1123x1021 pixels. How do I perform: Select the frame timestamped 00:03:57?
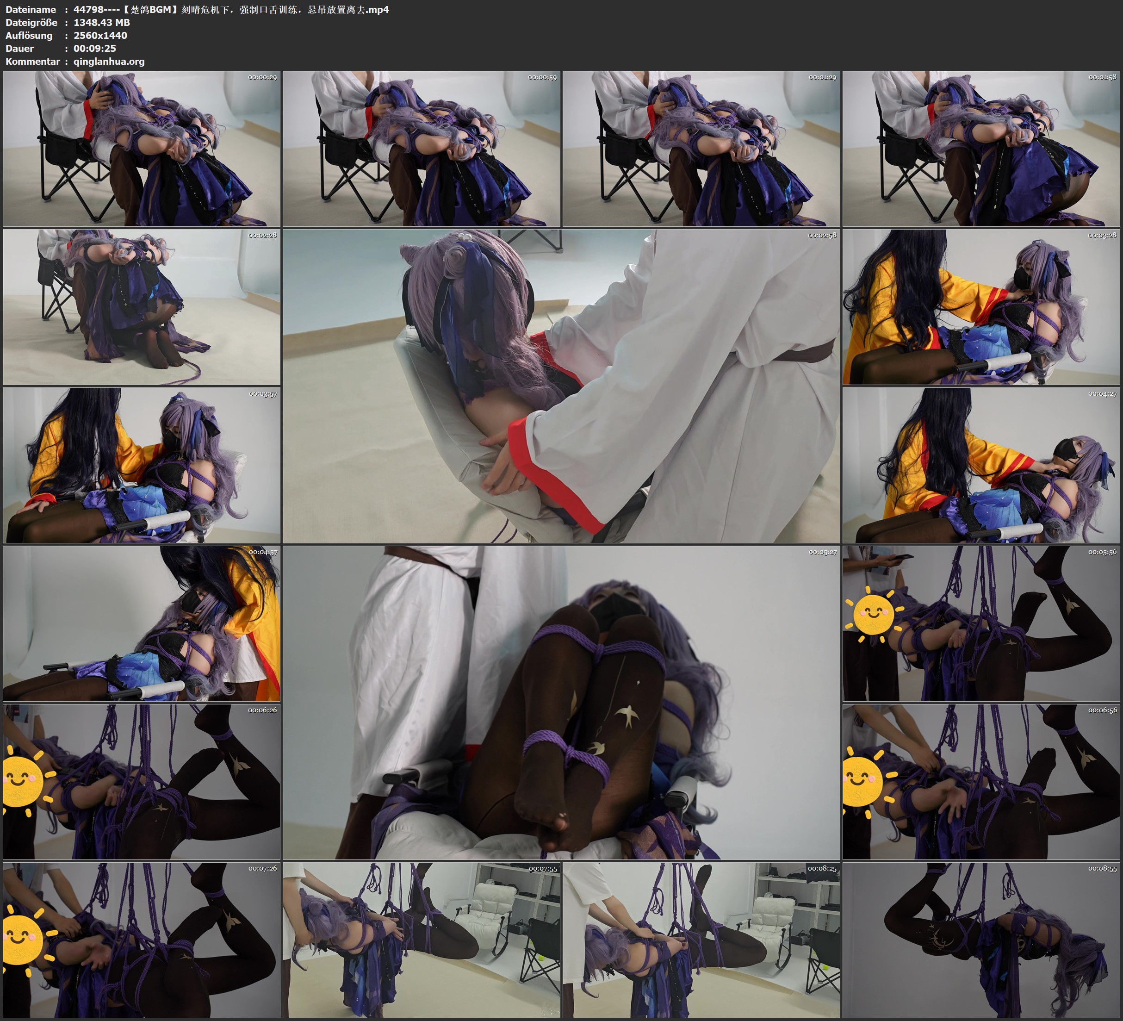point(142,465)
